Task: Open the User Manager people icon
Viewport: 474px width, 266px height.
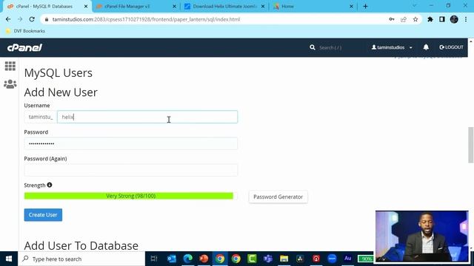Action: (10, 83)
